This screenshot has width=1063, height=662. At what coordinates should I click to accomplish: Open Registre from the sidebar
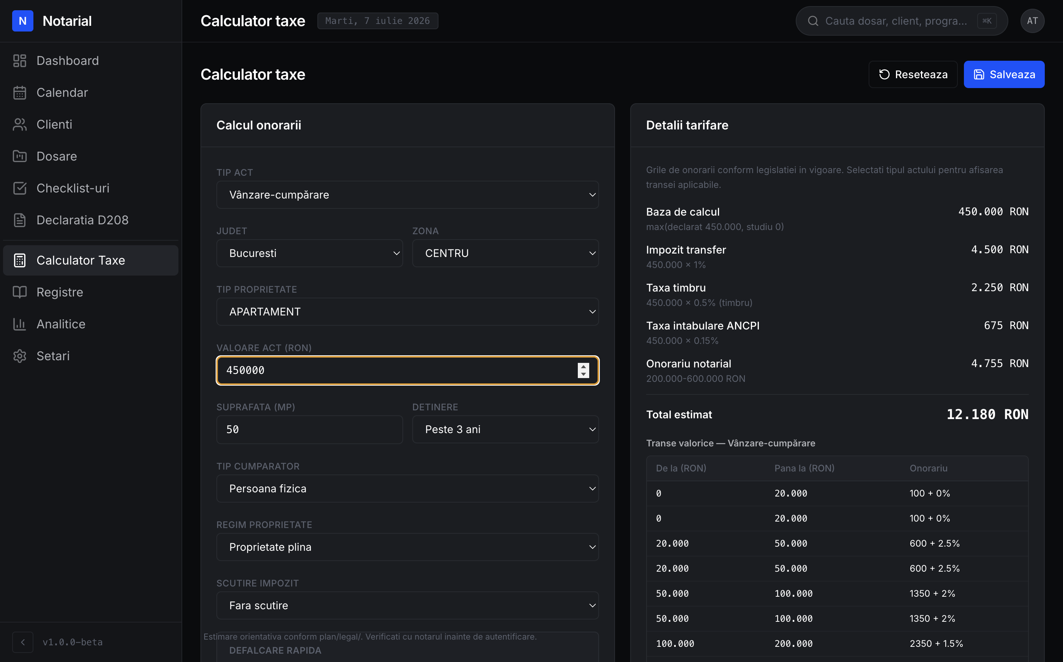91,292
